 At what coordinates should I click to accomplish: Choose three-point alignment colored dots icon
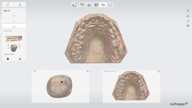coord(20,59)
